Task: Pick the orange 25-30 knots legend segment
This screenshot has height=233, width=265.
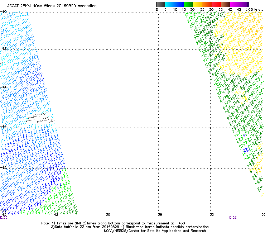Action: pyautogui.click(x=207, y=4)
